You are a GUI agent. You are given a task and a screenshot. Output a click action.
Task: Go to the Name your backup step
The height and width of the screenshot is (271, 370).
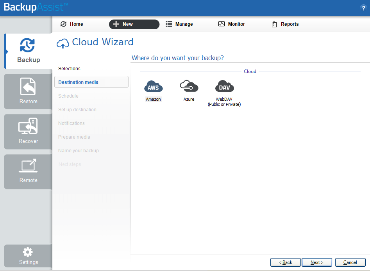pos(79,151)
